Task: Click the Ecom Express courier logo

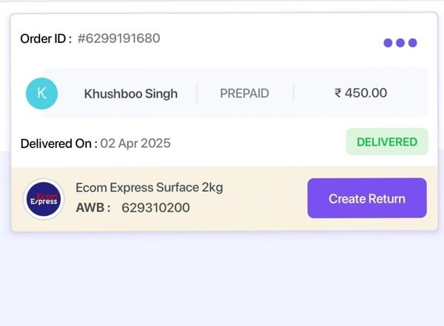Action: (x=44, y=200)
